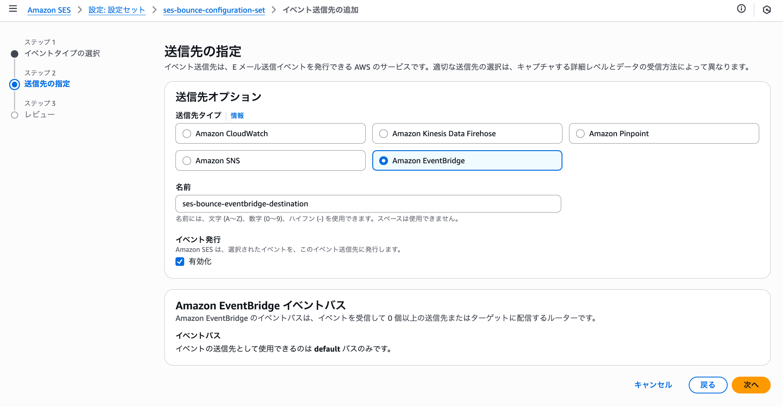Click the default bus description text
The width and height of the screenshot is (783, 407).
(285, 349)
